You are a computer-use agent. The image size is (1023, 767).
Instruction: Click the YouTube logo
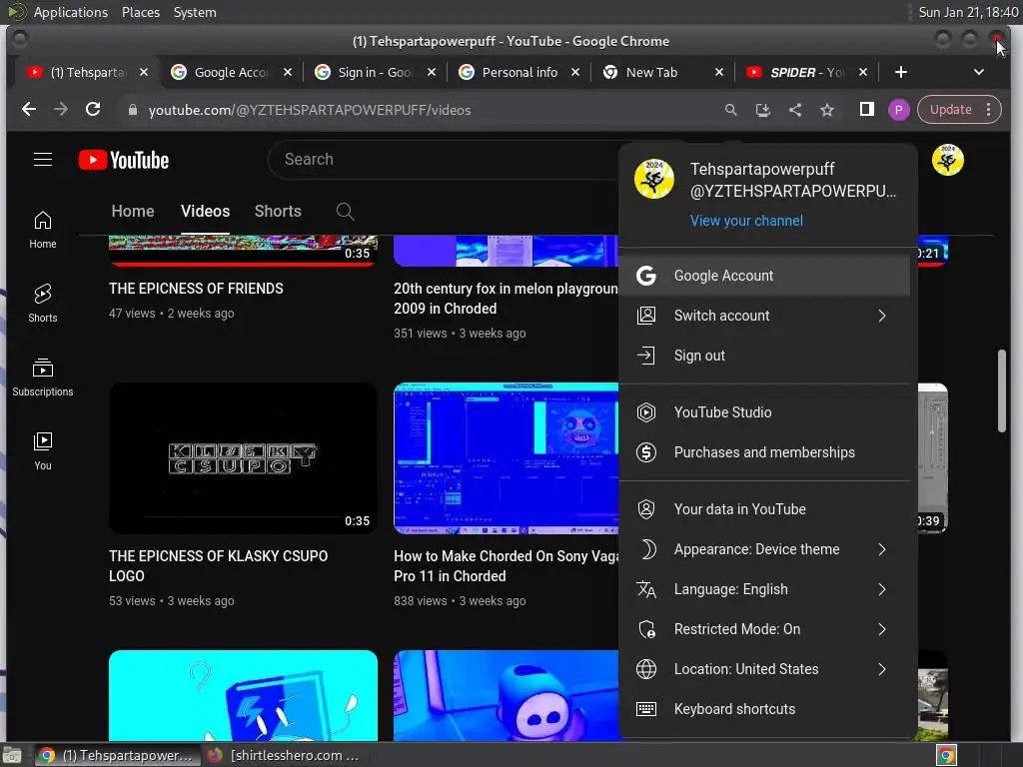124,160
